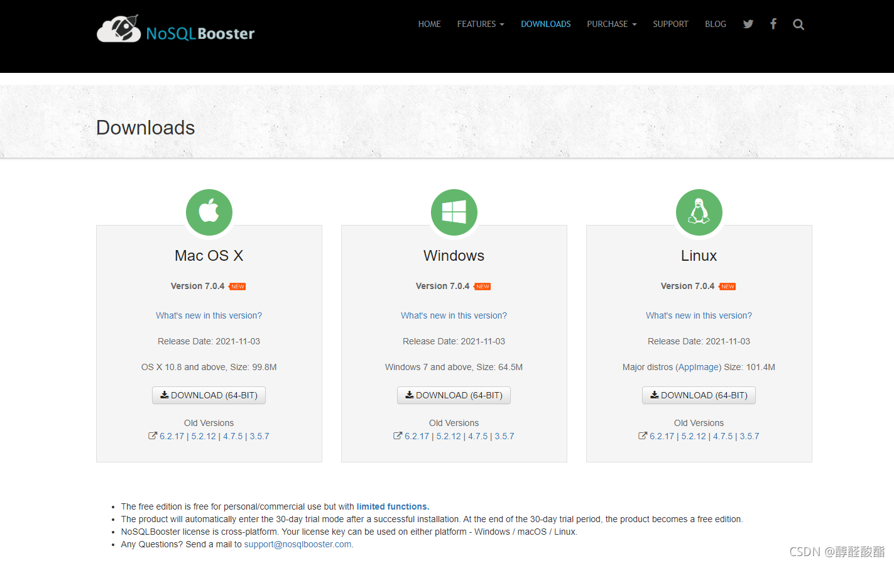Screen dimensions: 894x563
Task: Click Version 7.0.4 text in Windows card
Action: tap(443, 286)
